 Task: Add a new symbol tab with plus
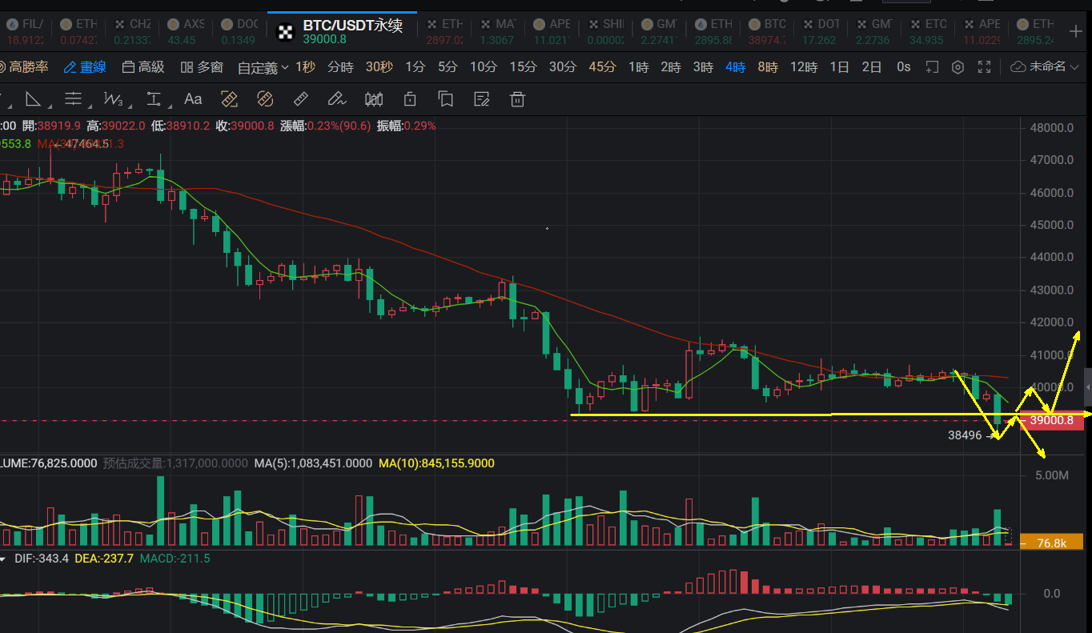pos(1075,30)
